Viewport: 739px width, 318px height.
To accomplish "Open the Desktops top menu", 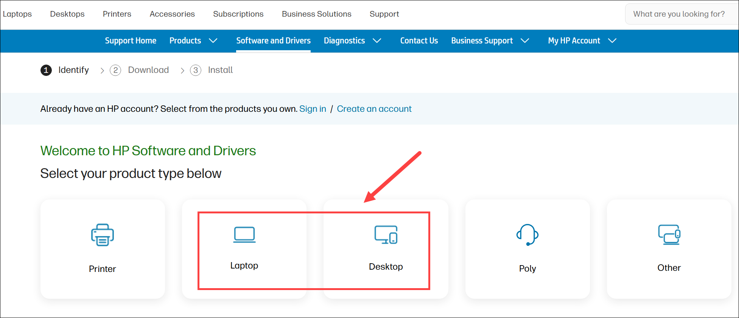I will pyautogui.click(x=67, y=14).
